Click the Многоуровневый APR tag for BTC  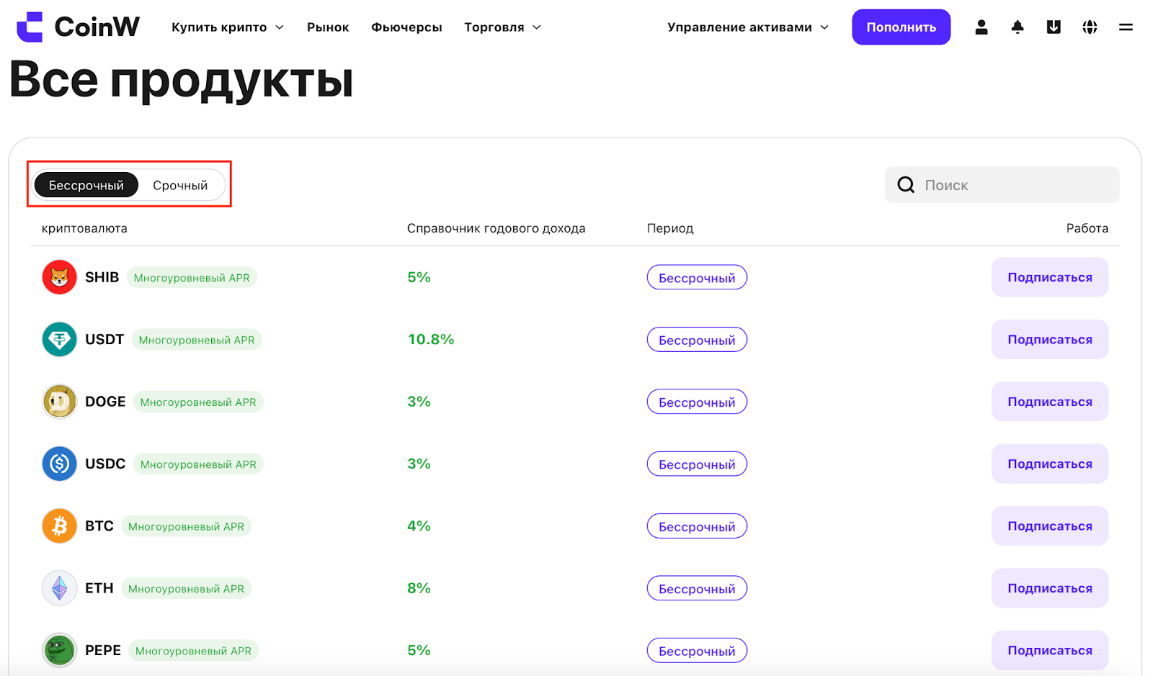coord(186,526)
